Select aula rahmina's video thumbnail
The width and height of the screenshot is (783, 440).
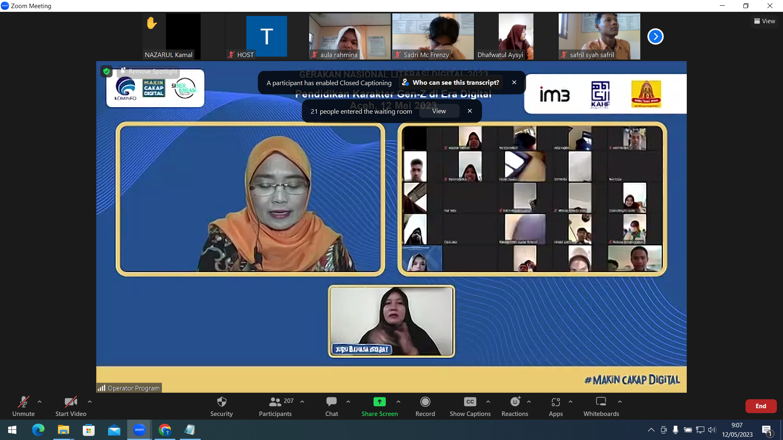point(350,37)
